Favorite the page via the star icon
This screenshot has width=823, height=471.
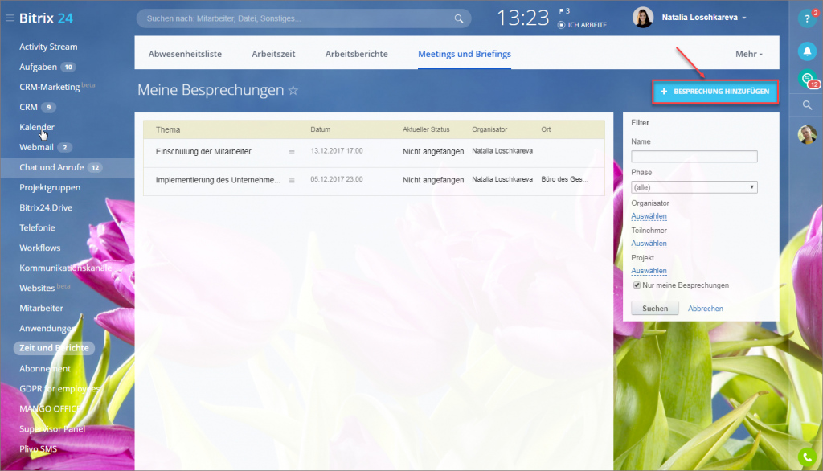click(293, 91)
